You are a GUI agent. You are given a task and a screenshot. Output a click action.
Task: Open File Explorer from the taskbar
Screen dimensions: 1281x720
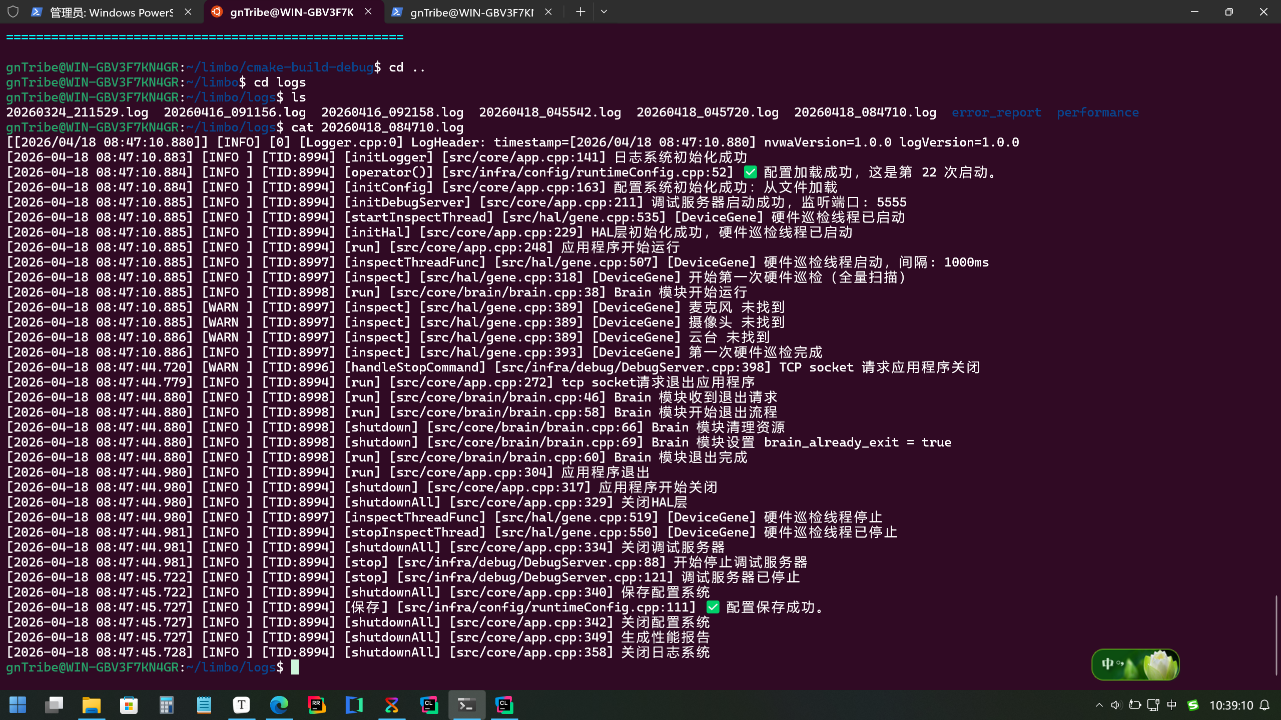pos(92,705)
